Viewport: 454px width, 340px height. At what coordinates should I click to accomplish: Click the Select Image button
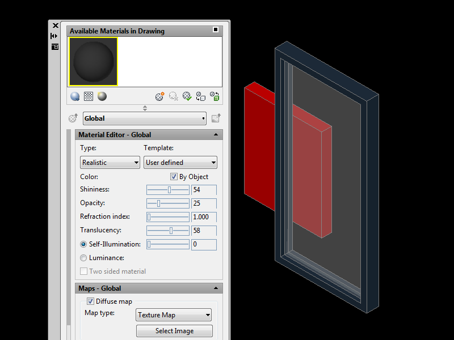point(174,331)
